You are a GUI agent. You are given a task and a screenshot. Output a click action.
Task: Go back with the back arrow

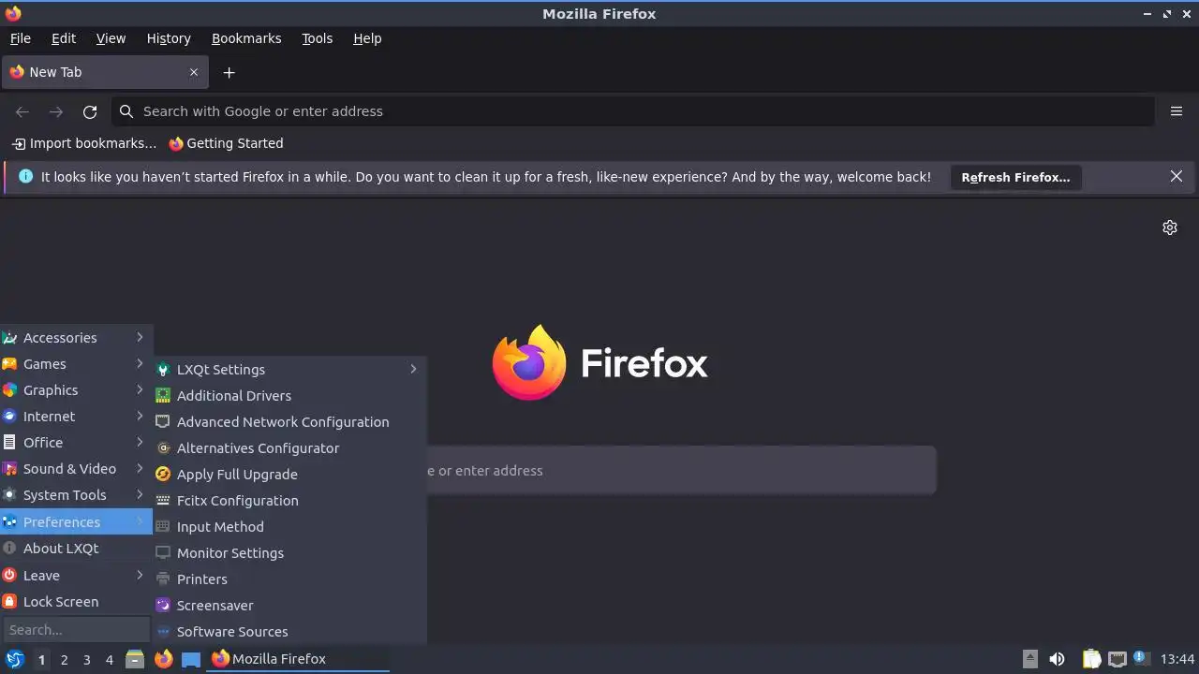pyautogui.click(x=22, y=111)
